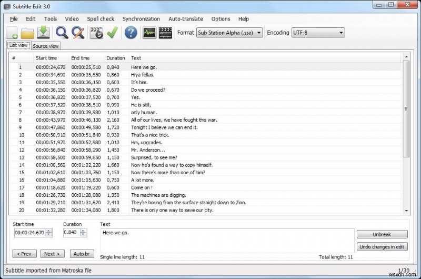Switch to the Source view tab

tap(46, 46)
